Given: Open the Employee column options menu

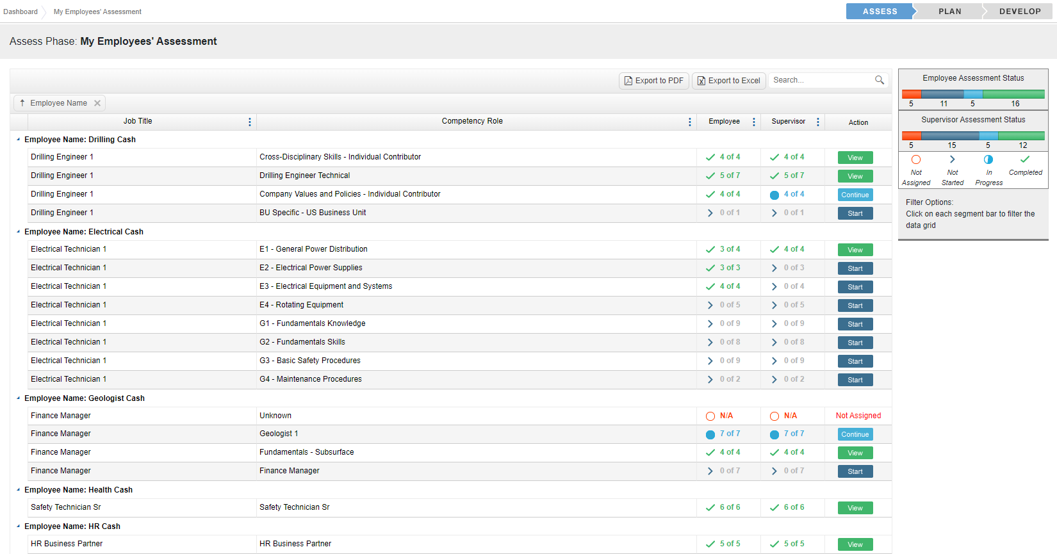Looking at the screenshot, I should pos(754,122).
